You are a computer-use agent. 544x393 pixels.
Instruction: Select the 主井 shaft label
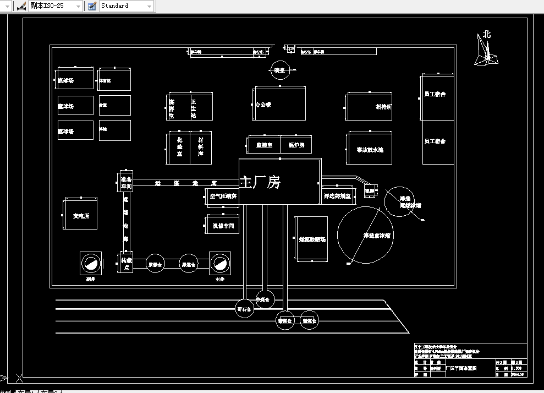point(219,279)
